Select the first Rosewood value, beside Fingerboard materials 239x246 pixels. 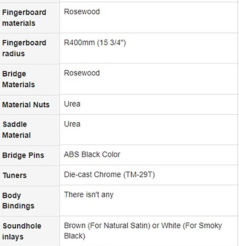point(82,12)
